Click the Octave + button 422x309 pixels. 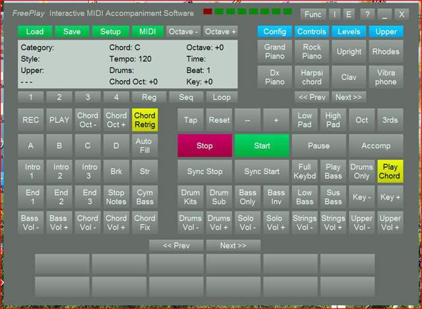[x=220, y=32]
